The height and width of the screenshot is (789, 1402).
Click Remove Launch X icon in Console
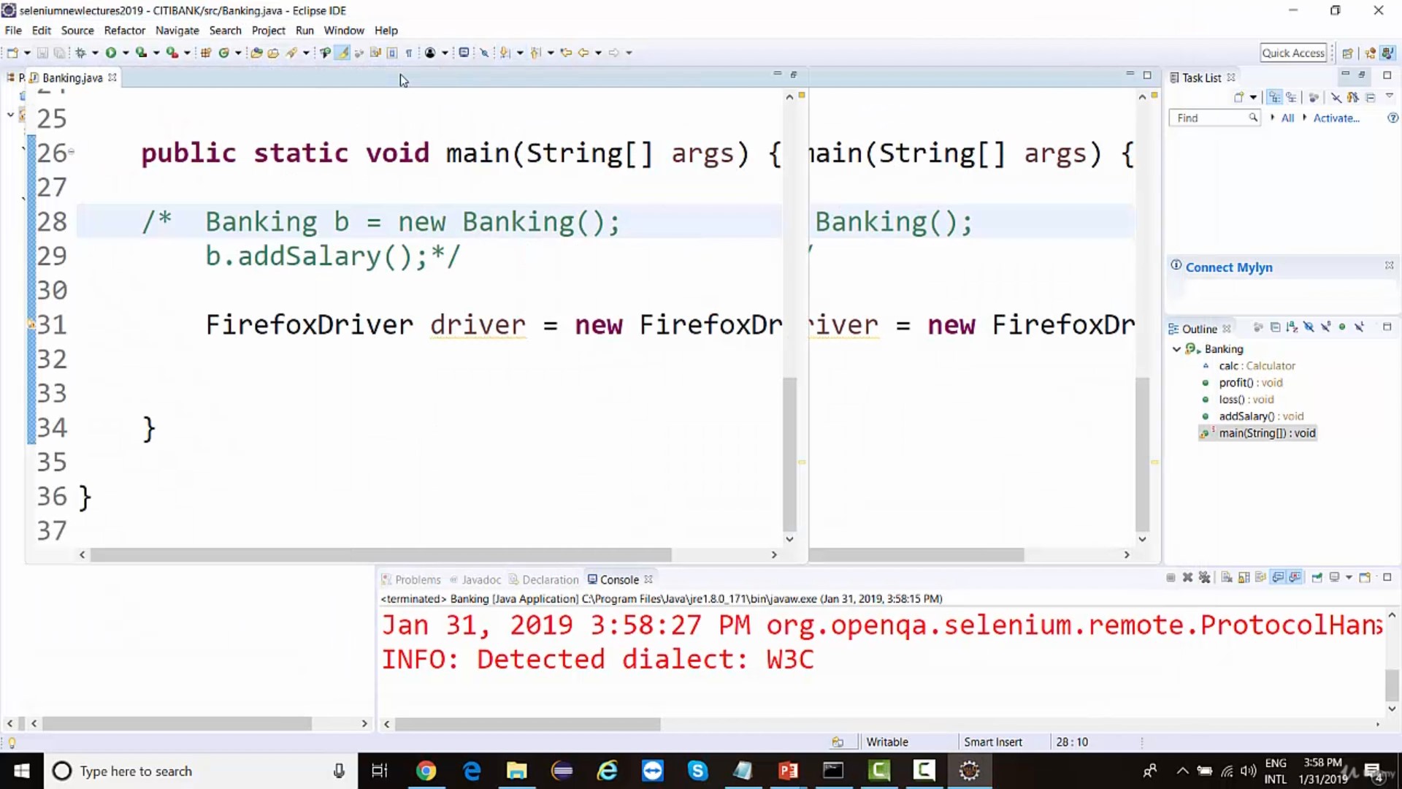[x=1188, y=577]
